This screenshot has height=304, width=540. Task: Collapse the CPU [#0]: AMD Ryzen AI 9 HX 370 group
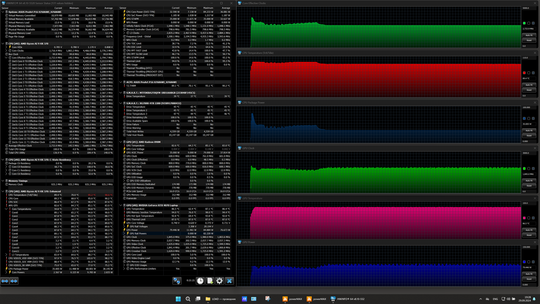pos(3,44)
